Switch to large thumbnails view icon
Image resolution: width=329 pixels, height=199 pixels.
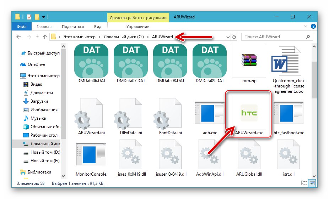coord(312,183)
